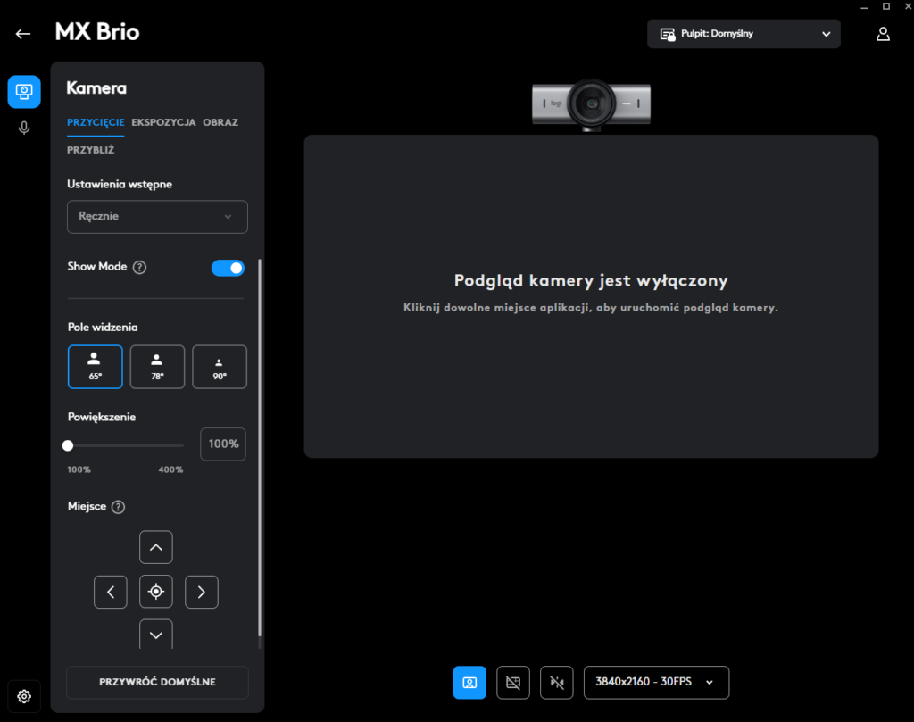Screen dimensions: 914x722
Task: Maximize the application window
Action: click(886, 6)
